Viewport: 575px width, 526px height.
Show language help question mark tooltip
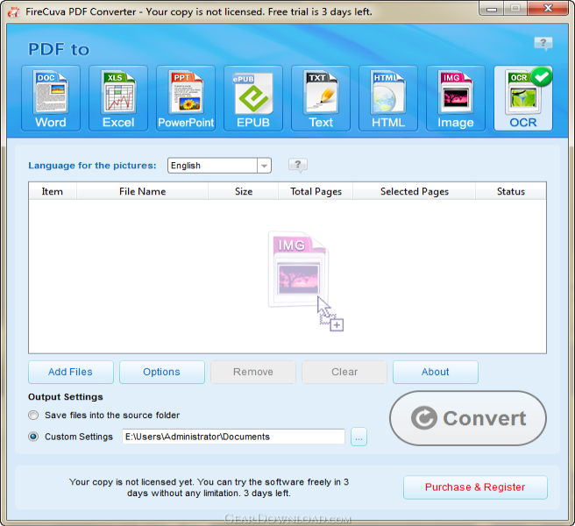[x=298, y=165]
